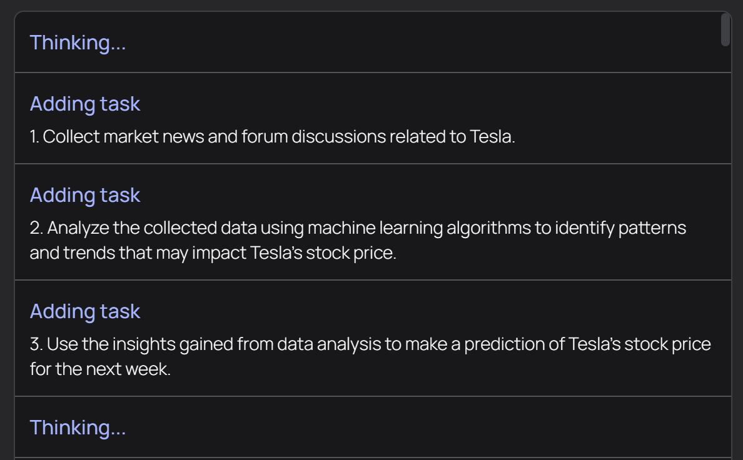The height and width of the screenshot is (460, 743).
Task: Click Adding task heading above task 1
Action: [85, 104]
